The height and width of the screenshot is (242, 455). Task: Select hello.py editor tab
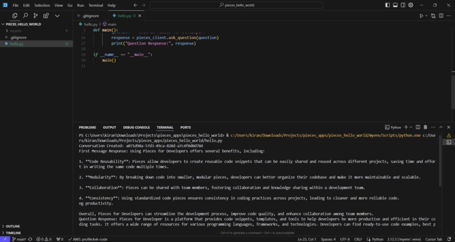126,16
